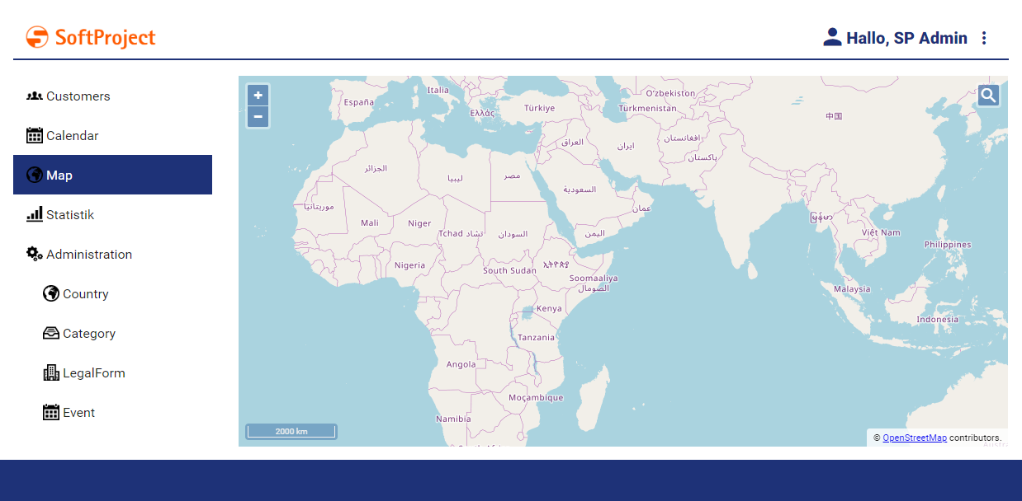Click the OpenStreetMap attribution link

coord(914,438)
